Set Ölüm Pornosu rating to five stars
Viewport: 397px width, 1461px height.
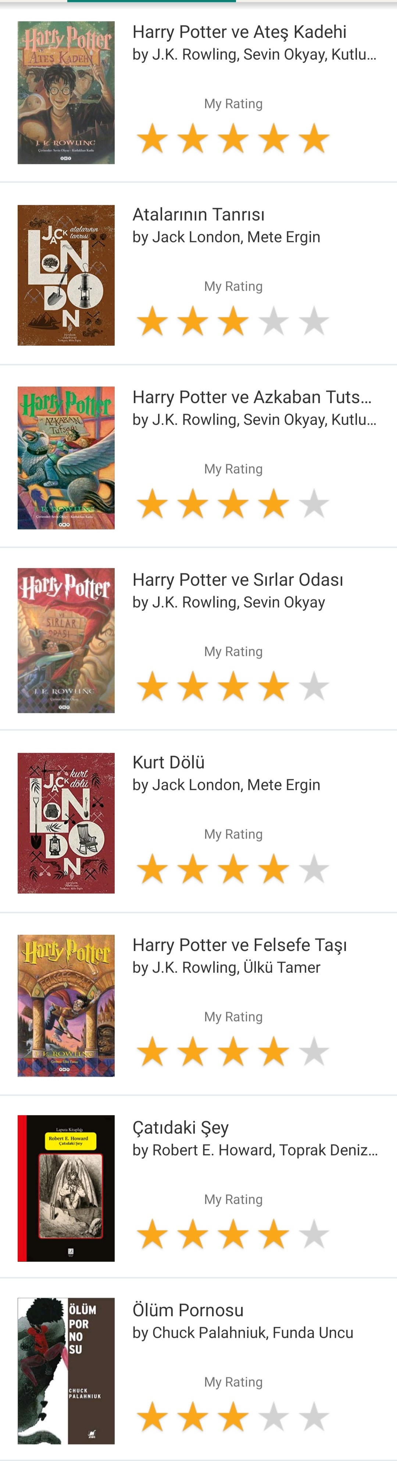pos(314,1417)
